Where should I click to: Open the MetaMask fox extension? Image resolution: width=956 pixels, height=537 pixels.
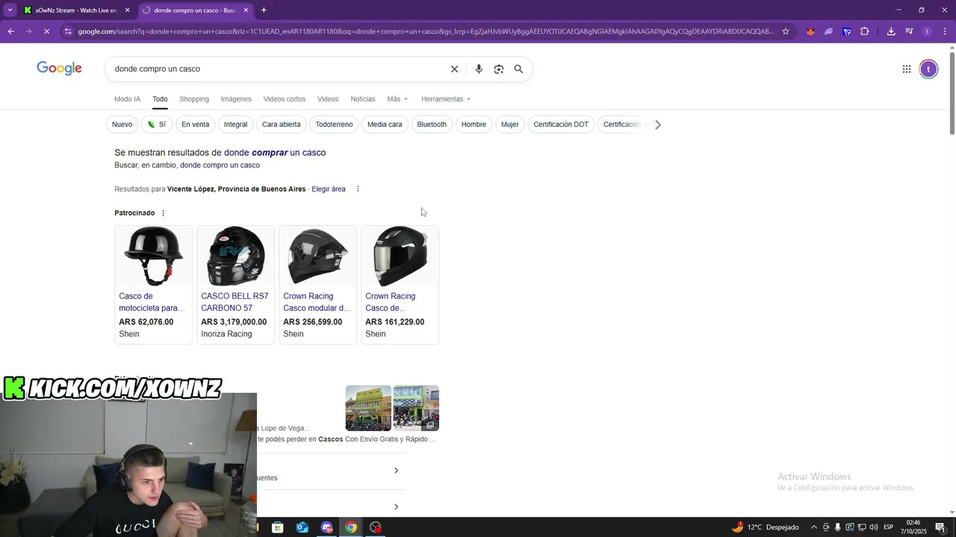tap(810, 31)
